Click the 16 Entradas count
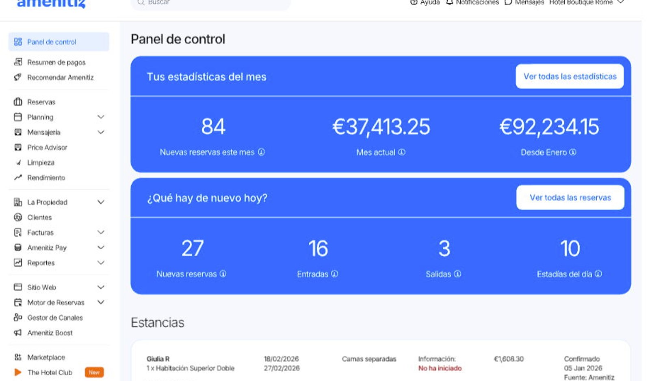 pyautogui.click(x=318, y=248)
